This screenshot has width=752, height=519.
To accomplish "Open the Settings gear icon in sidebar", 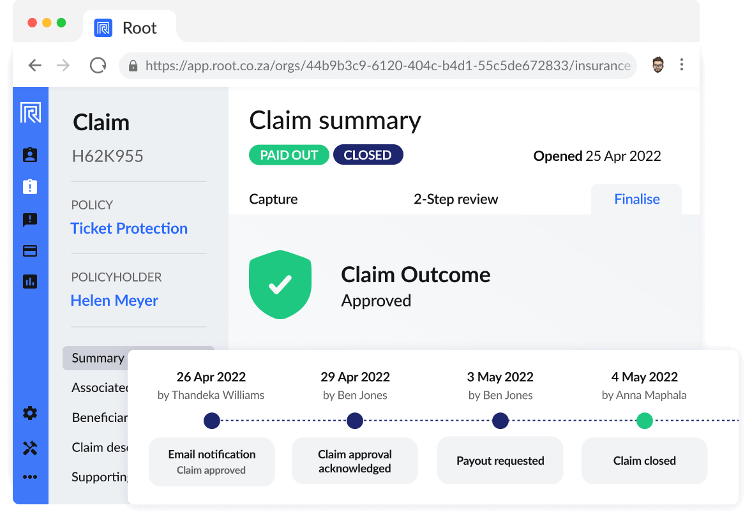I will [x=29, y=414].
